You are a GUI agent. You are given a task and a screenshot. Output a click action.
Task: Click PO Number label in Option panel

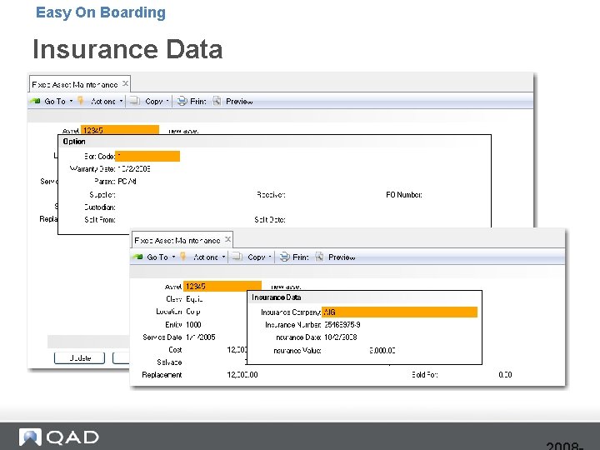tap(404, 195)
